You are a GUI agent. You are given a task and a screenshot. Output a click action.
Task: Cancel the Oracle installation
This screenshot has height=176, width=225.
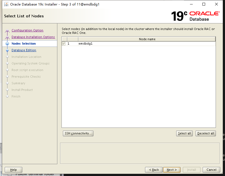[211, 170]
